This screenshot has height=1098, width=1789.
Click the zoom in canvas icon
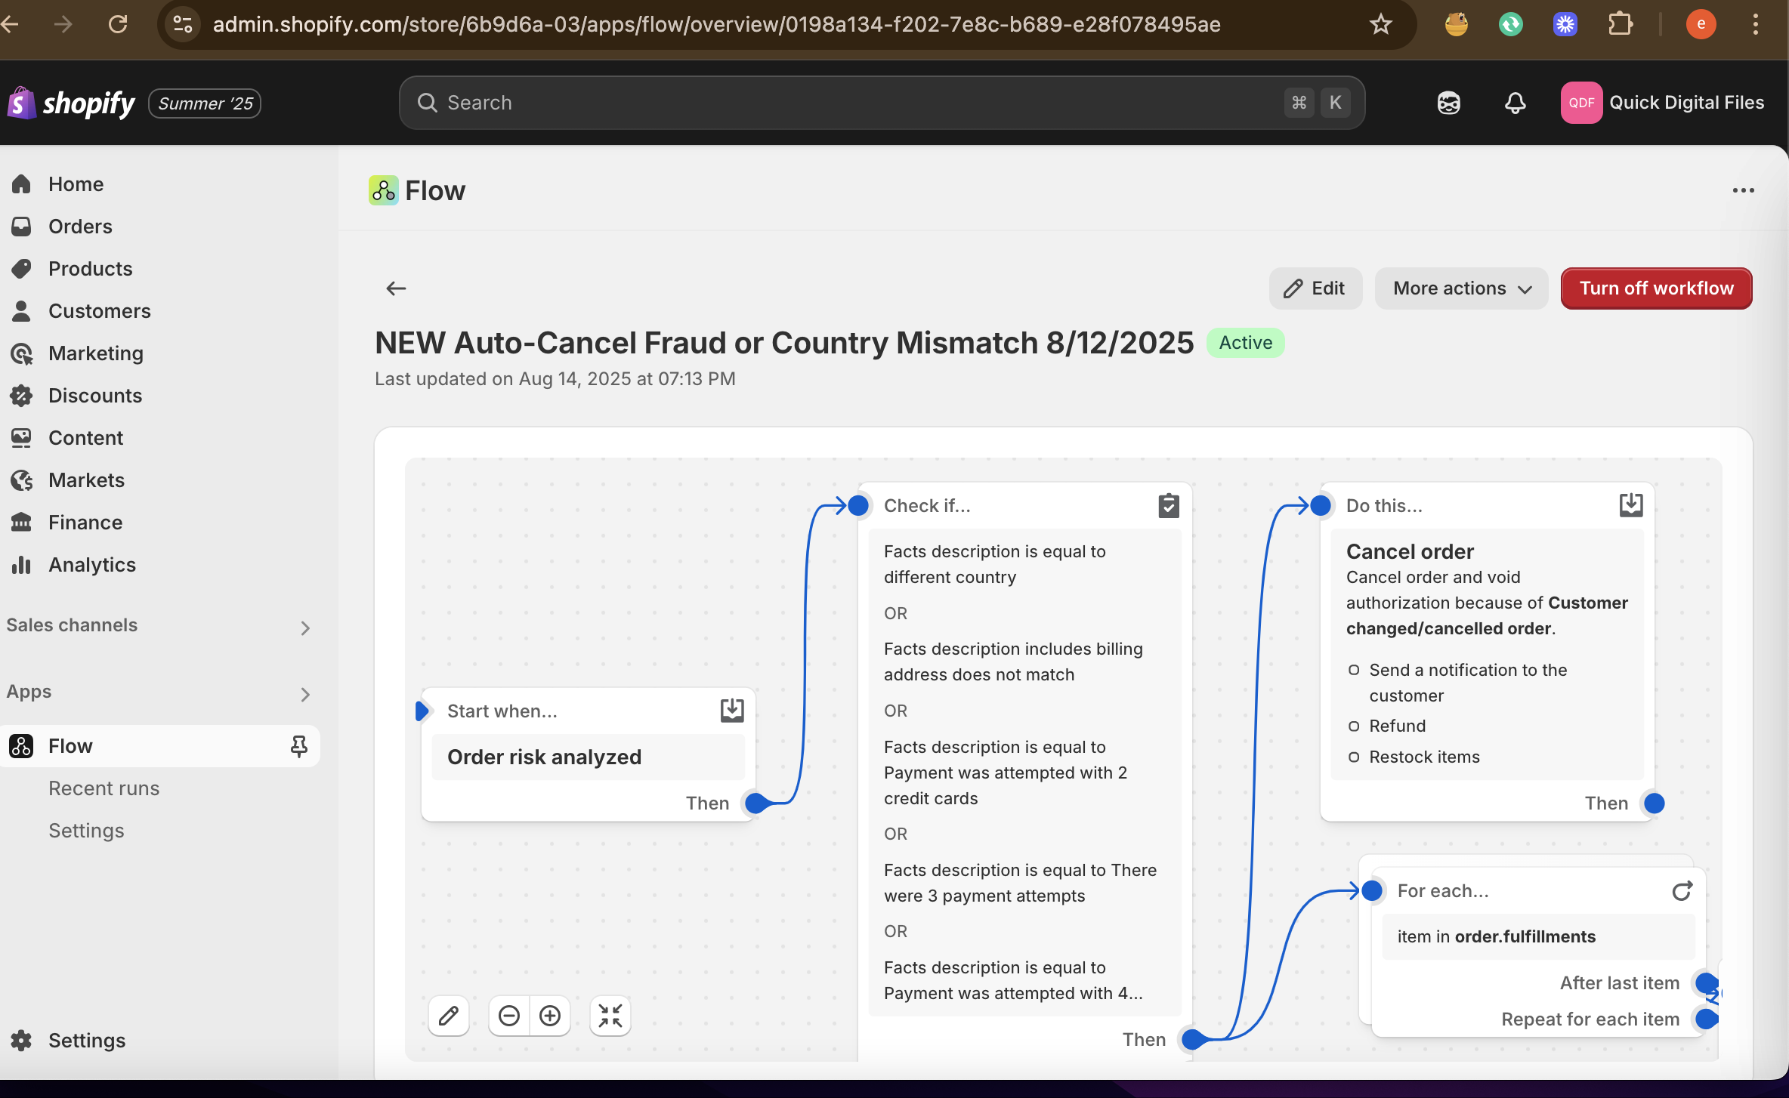(550, 1016)
